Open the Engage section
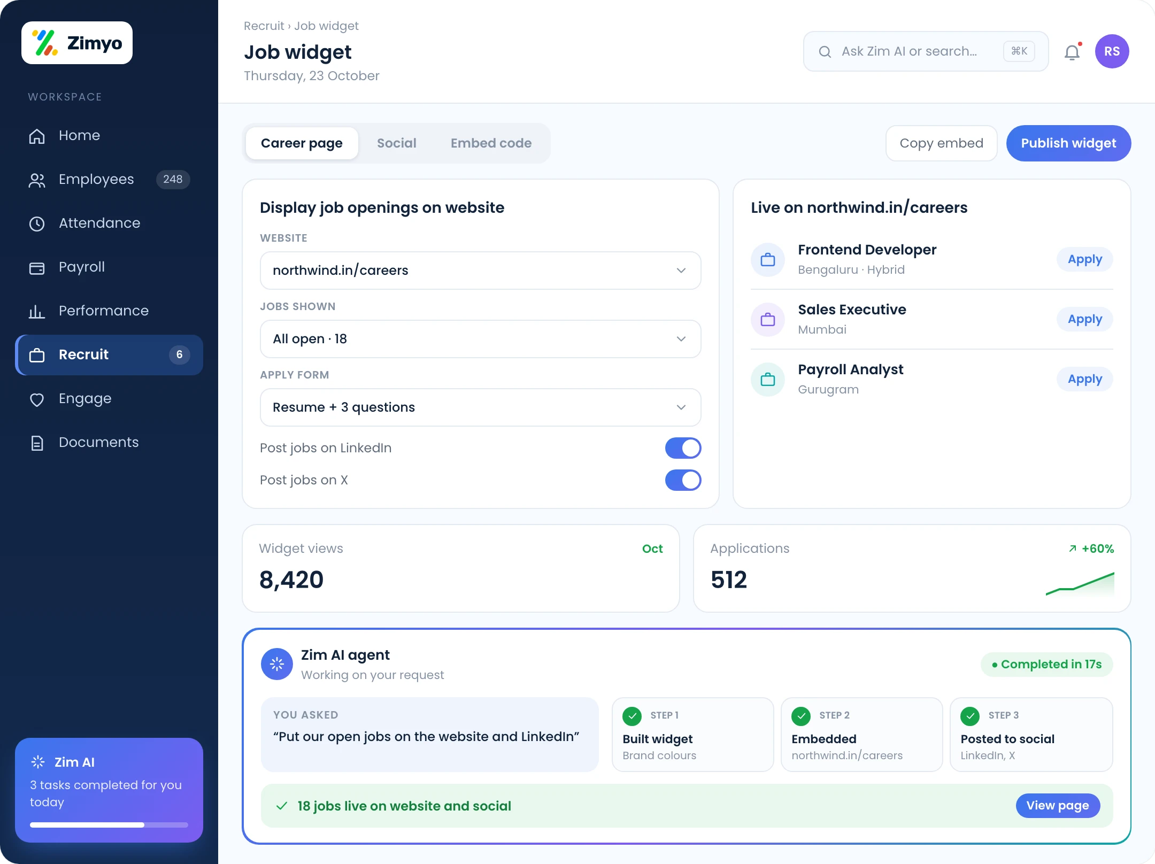Image resolution: width=1155 pixels, height=864 pixels. point(109,398)
